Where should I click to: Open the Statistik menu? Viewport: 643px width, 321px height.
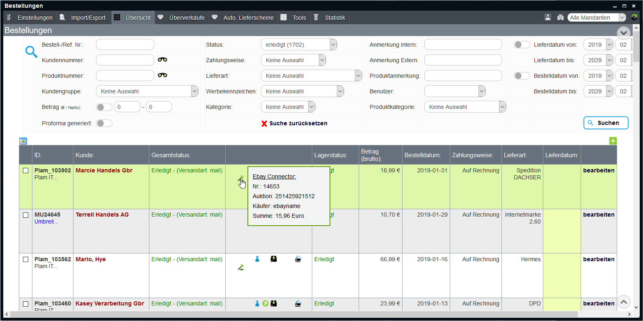coord(330,18)
